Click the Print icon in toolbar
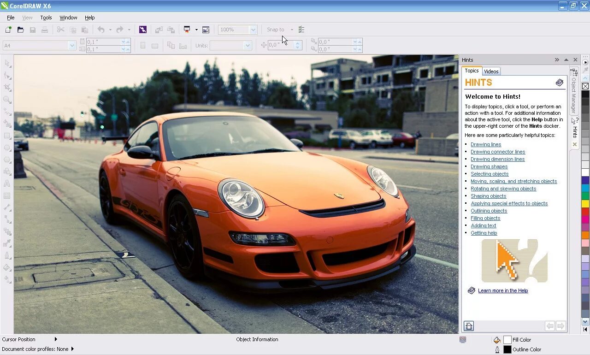This screenshot has width=590, height=355. (x=45, y=30)
